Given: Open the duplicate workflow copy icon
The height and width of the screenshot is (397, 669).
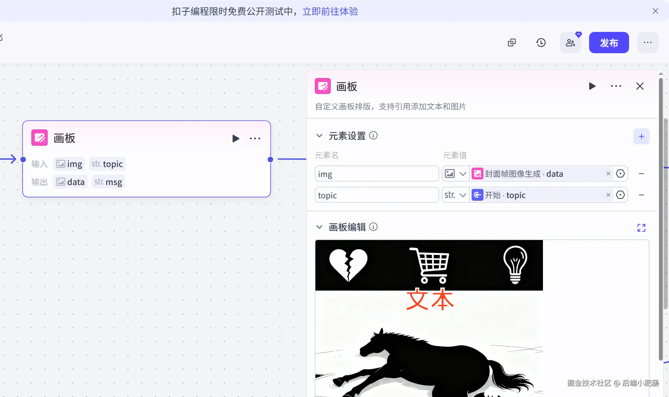Looking at the screenshot, I should [x=512, y=43].
